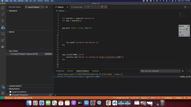Screen dimensions: 191x107
Task: Open Finder from the Dock
Action: click(29, 103)
